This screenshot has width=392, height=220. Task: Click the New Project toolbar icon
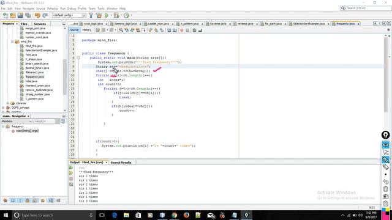coord(13,15)
